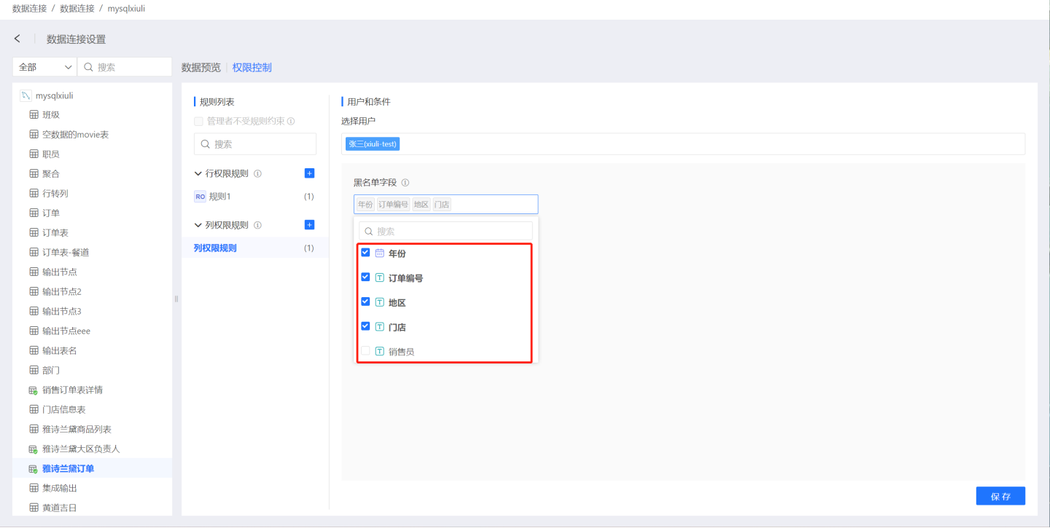Screen dimensions: 1050x528
Task: Uncheck the 订单编号 field checkbox
Action: (365, 277)
